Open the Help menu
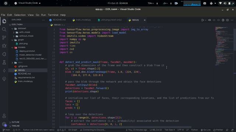 63,15
